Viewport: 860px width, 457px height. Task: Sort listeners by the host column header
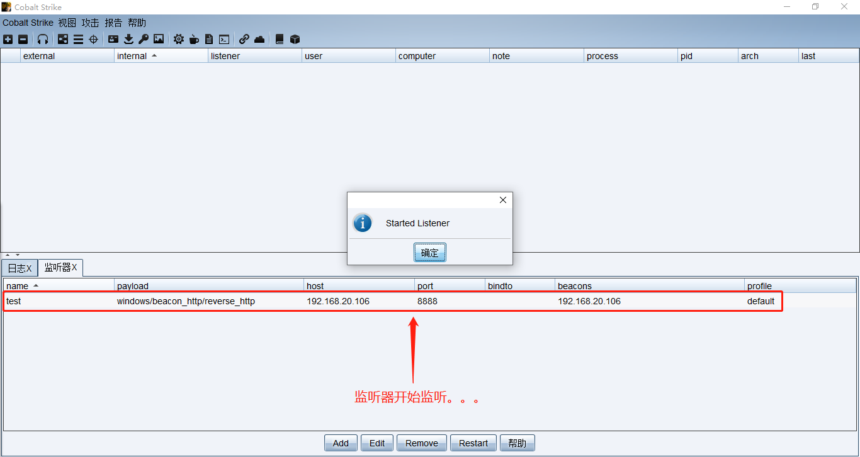point(359,286)
